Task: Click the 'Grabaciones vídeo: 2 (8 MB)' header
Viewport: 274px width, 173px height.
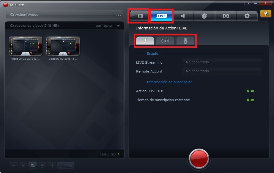Action: pos(34,26)
